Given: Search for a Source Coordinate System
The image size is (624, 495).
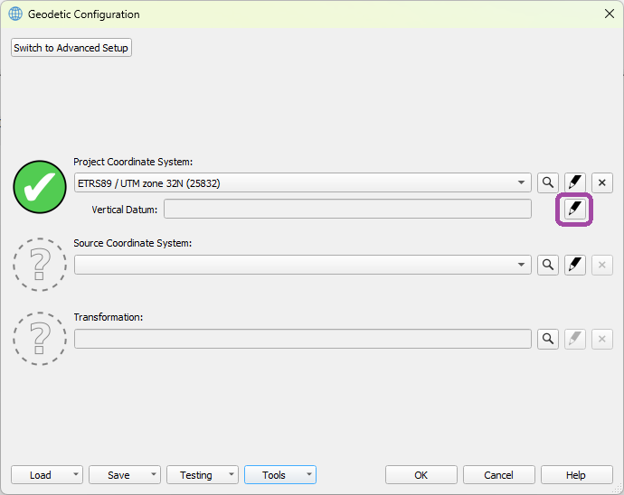Looking at the screenshot, I should tap(547, 265).
